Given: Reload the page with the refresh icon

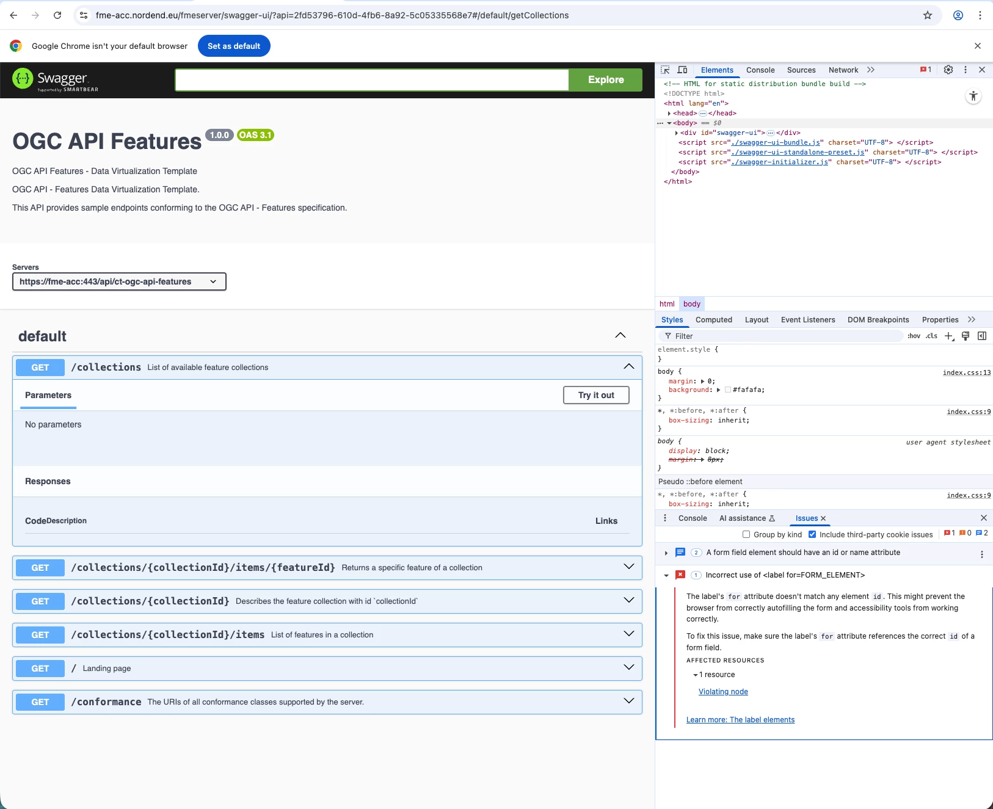Looking at the screenshot, I should pos(57,15).
